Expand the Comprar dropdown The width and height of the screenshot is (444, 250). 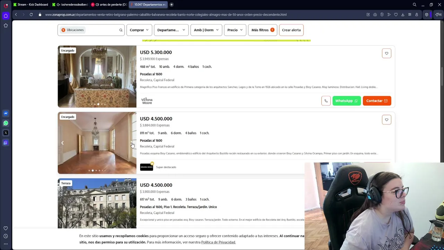click(x=139, y=30)
